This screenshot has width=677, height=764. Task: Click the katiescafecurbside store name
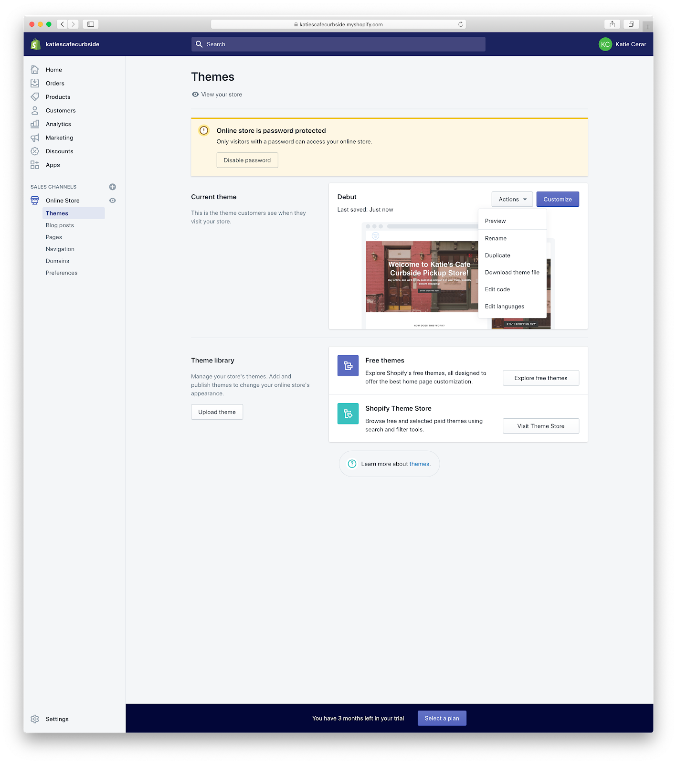(x=73, y=44)
